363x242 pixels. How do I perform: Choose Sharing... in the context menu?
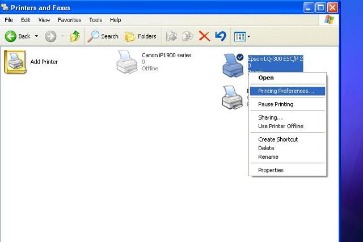tap(288, 117)
